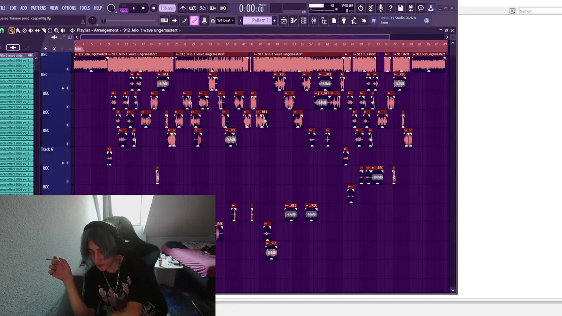Open the TOOLS menu
Screen dimensions: 562x316
(x=85, y=8)
